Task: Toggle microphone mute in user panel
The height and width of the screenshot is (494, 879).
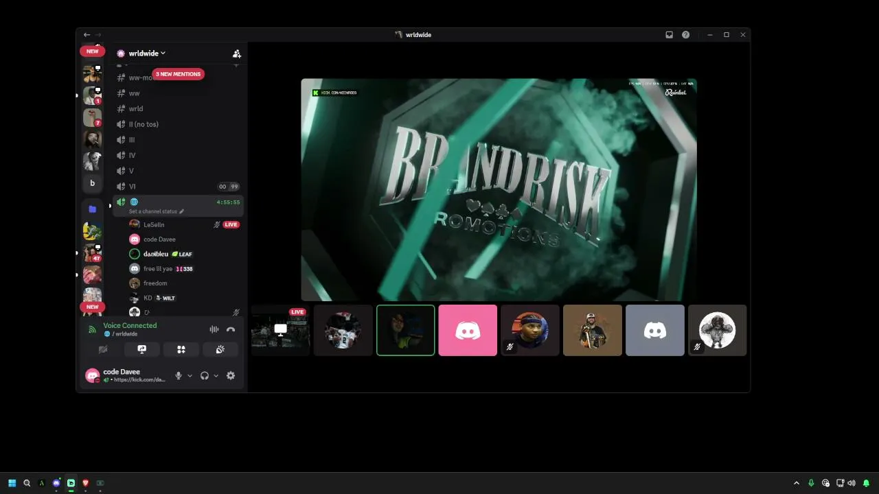Action: (179, 375)
